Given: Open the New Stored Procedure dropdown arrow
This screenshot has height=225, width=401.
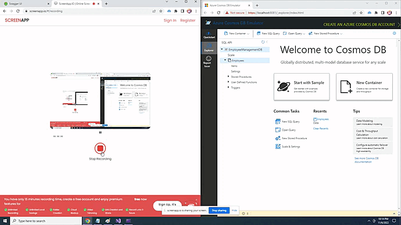Looking at the screenshot, I should tap(341, 34).
